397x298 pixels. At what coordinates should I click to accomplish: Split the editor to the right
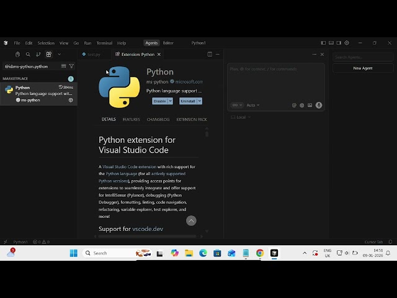210,54
